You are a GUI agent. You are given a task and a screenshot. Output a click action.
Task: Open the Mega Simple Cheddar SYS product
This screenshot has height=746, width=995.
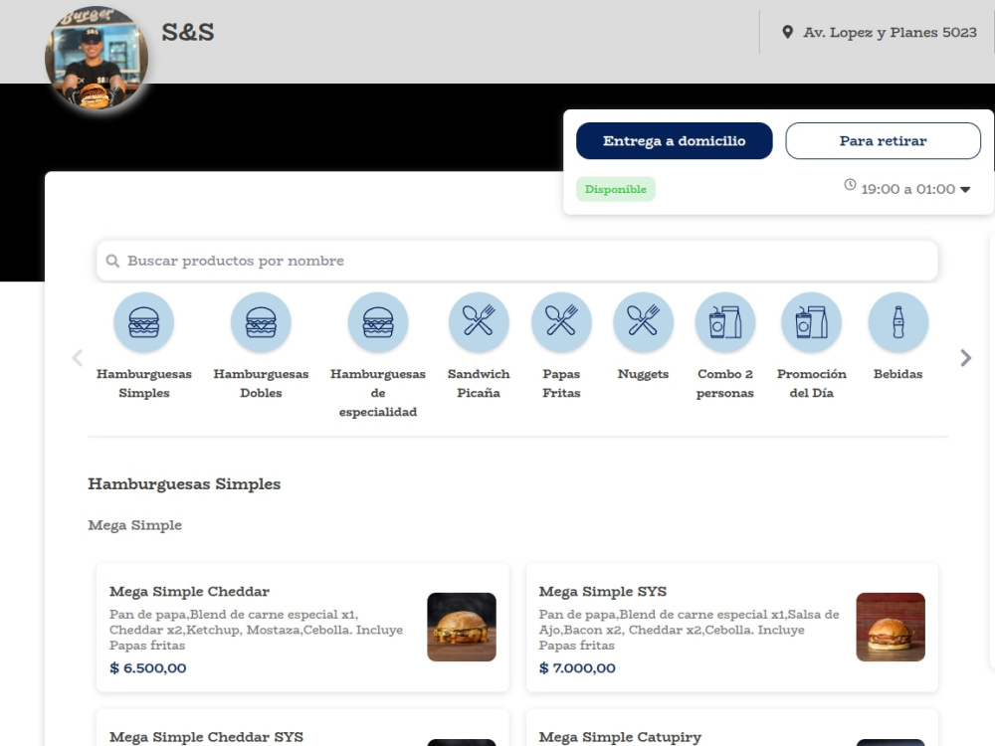[x=206, y=736]
